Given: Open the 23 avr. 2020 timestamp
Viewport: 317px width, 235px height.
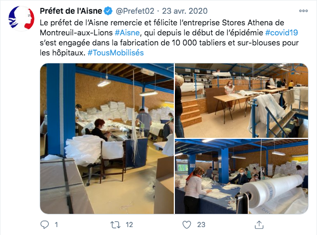Looking at the screenshot, I should (185, 11).
